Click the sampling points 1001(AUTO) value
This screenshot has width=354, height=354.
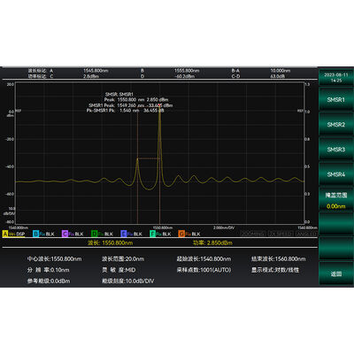(204, 270)
